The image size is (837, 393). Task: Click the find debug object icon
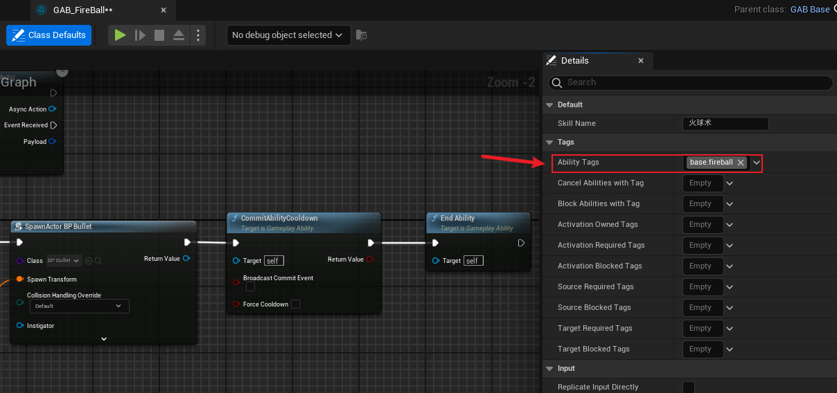361,35
